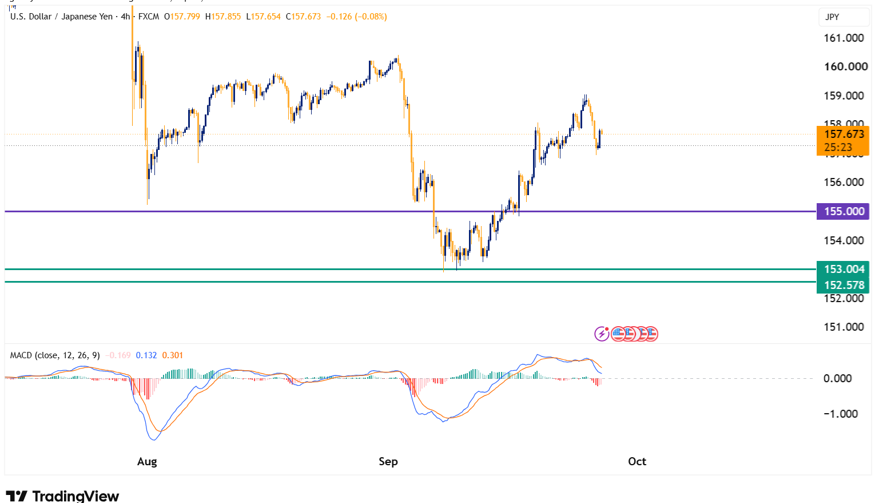The height and width of the screenshot is (503, 879).
Task: Click the 156.000 price axis label
Action: 844,182
